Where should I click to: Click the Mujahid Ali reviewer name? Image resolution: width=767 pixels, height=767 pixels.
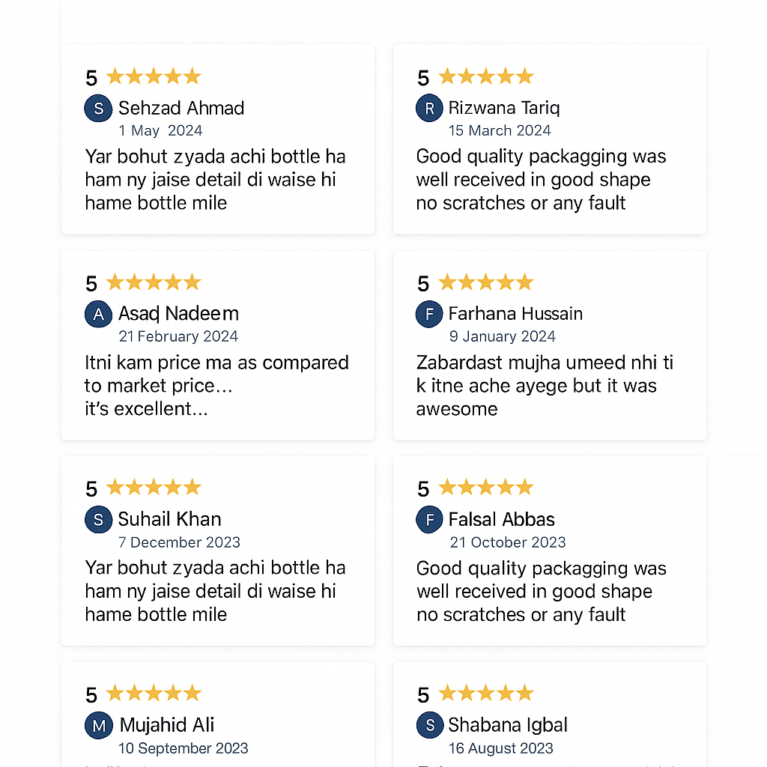click(x=167, y=725)
